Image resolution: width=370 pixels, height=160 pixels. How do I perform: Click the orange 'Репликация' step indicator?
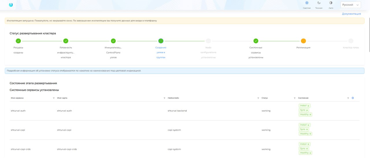(x=303, y=41)
